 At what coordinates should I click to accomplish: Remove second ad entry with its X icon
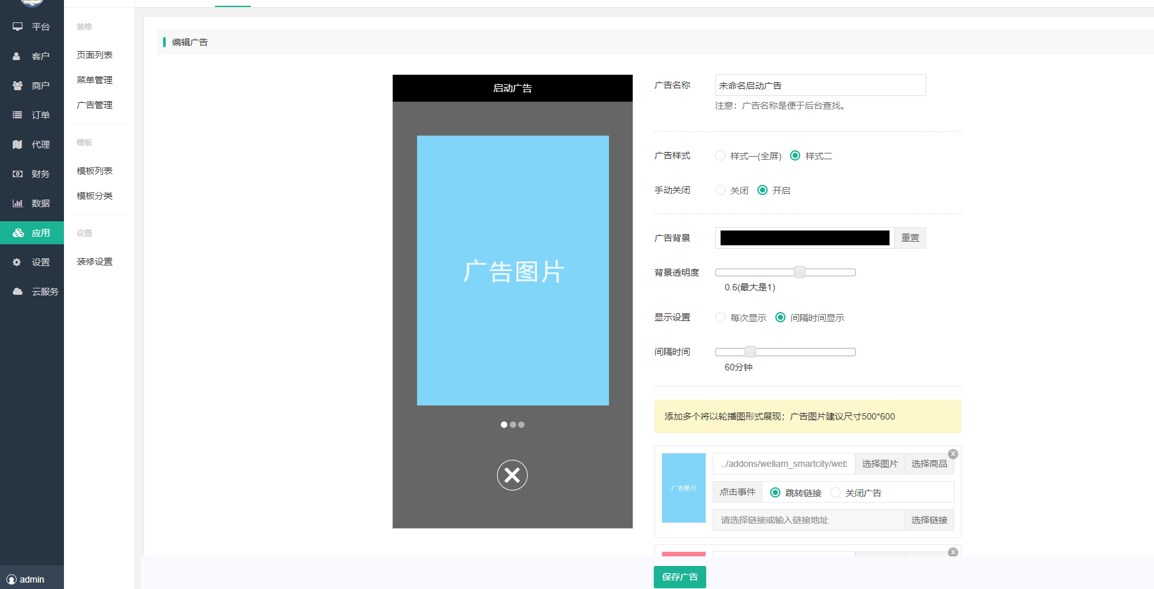(953, 552)
